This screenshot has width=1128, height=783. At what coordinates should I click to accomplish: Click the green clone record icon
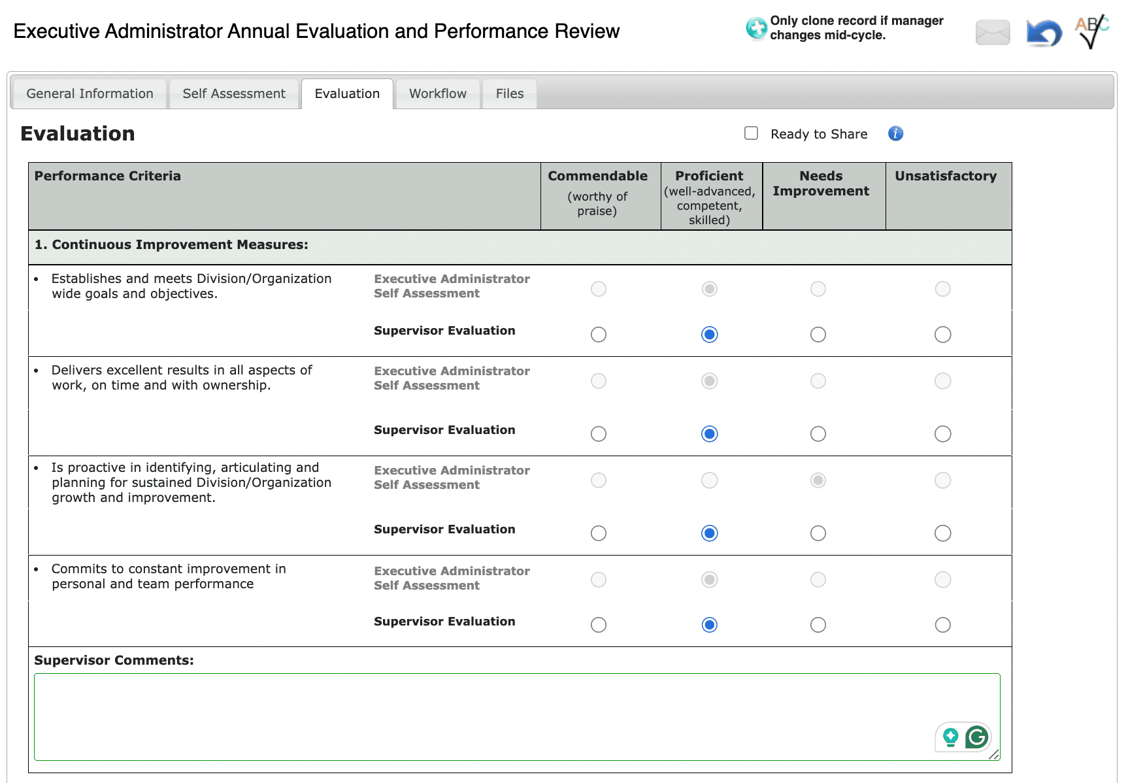click(x=756, y=28)
